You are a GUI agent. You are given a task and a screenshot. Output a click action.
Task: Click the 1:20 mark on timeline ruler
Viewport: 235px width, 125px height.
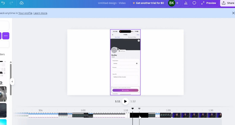[x=168, y=110]
